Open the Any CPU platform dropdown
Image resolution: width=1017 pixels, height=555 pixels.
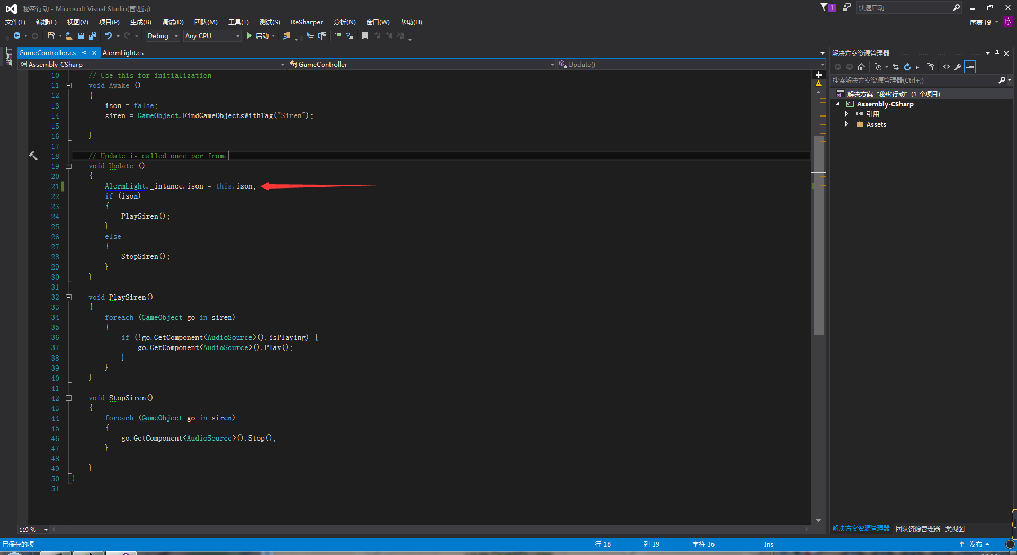212,36
